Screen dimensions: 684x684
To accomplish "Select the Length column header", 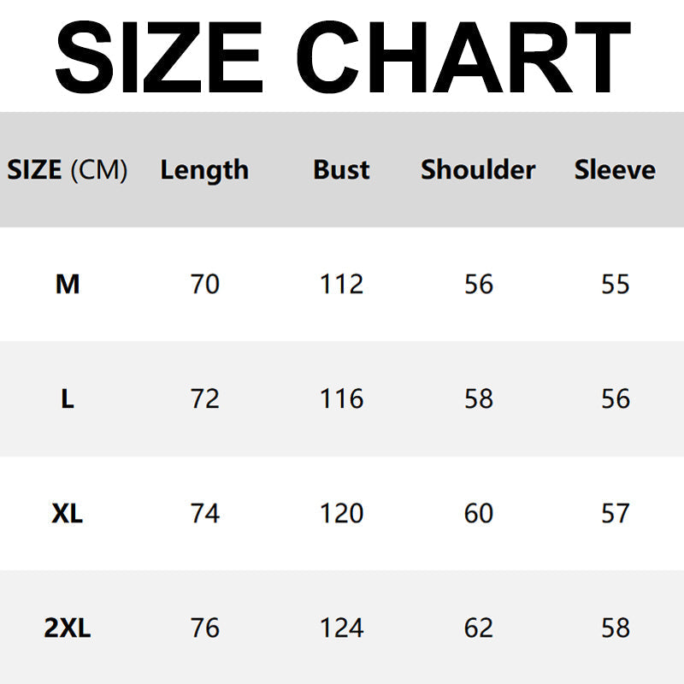I will pyautogui.click(x=204, y=170).
